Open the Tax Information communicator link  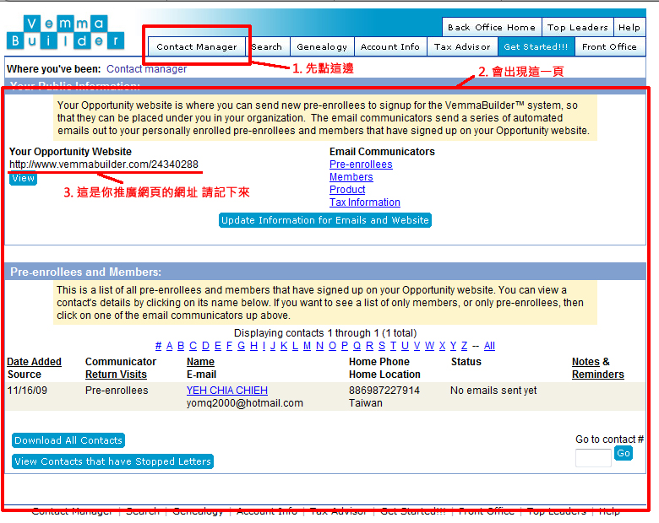pos(365,202)
